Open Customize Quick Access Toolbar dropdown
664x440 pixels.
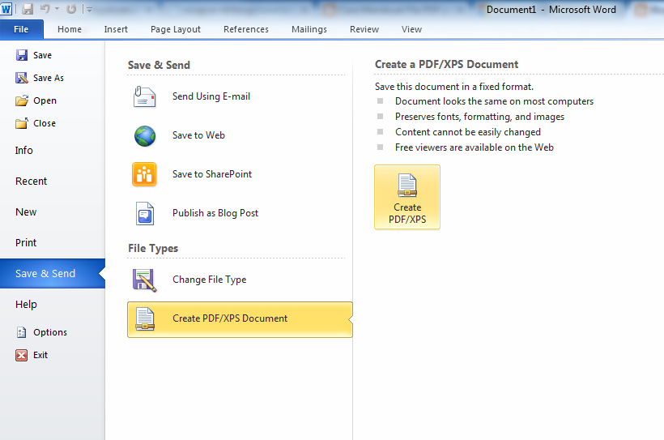tap(89, 9)
